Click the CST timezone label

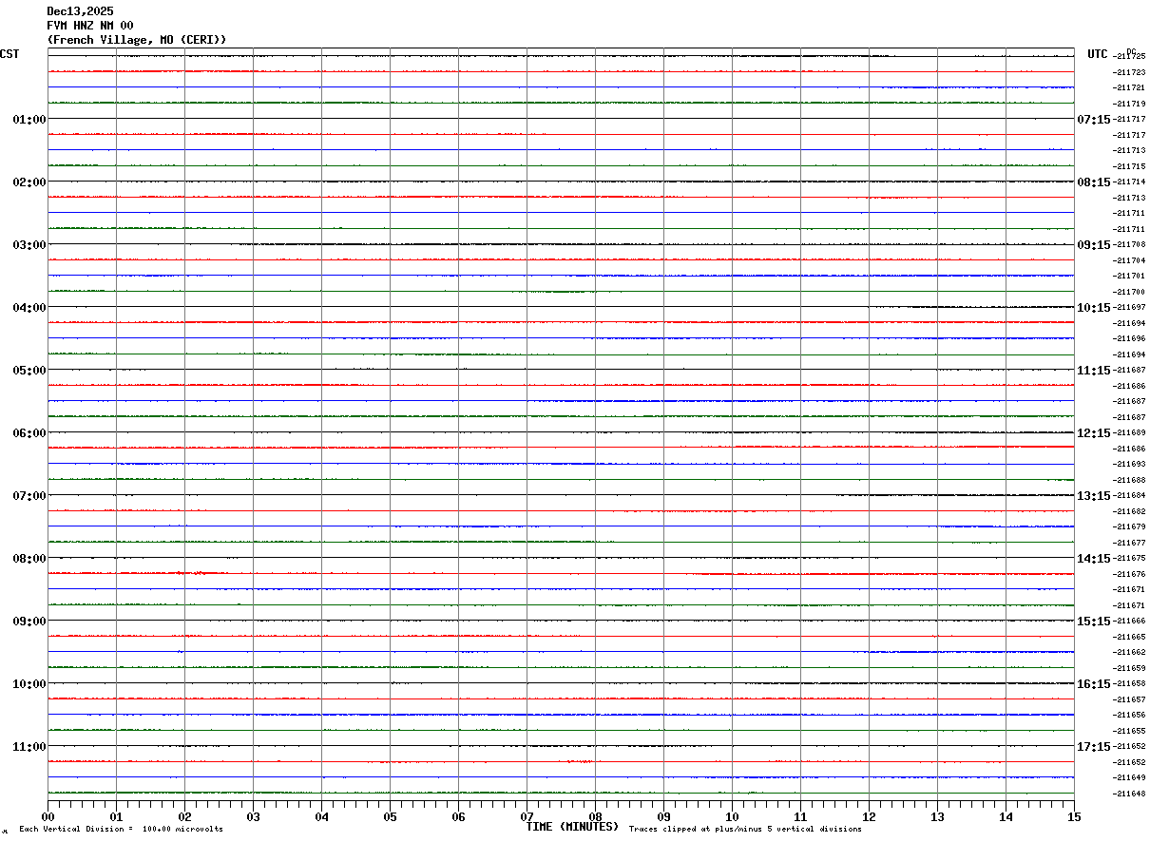10,54
